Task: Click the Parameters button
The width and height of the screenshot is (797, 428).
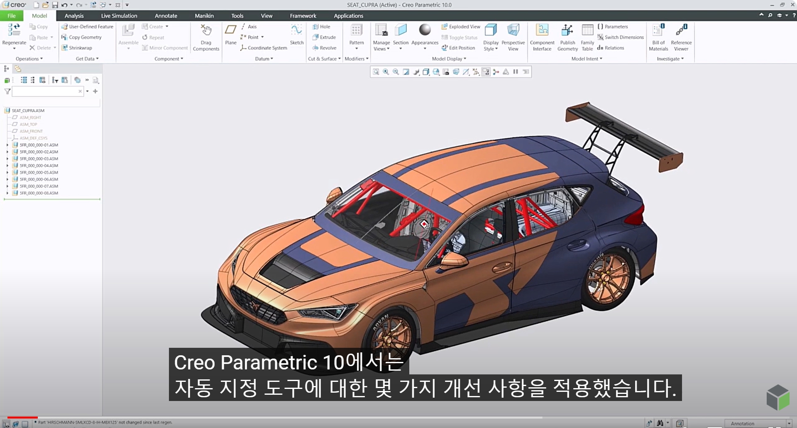Action: point(612,27)
